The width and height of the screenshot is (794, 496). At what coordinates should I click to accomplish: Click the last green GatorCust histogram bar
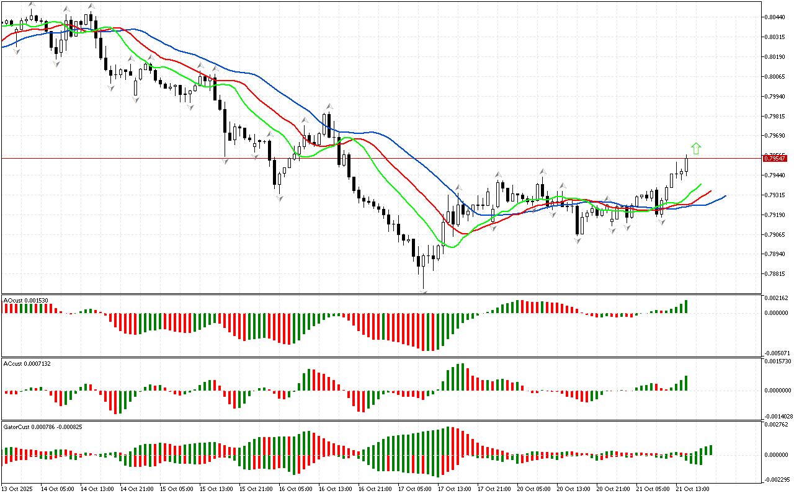pyautogui.click(x=710, y=450)
